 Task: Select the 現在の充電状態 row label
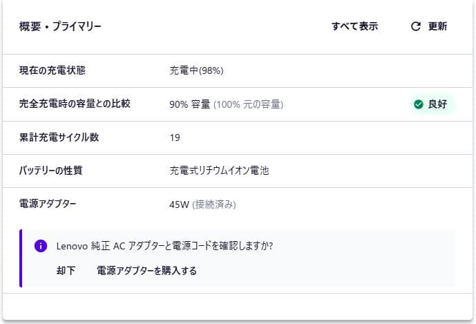53,70
